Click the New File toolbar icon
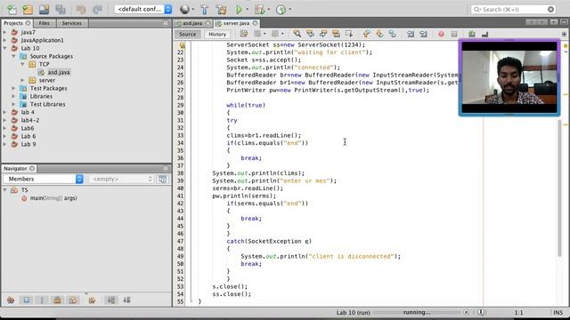Image resolution: width=570 pixels, height=320 pixels. [x=12, y=10]
